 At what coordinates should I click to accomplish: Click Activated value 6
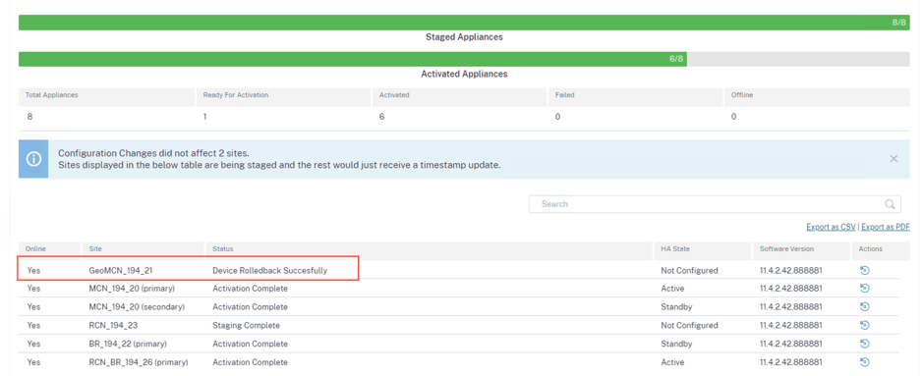tap(382, 116)
